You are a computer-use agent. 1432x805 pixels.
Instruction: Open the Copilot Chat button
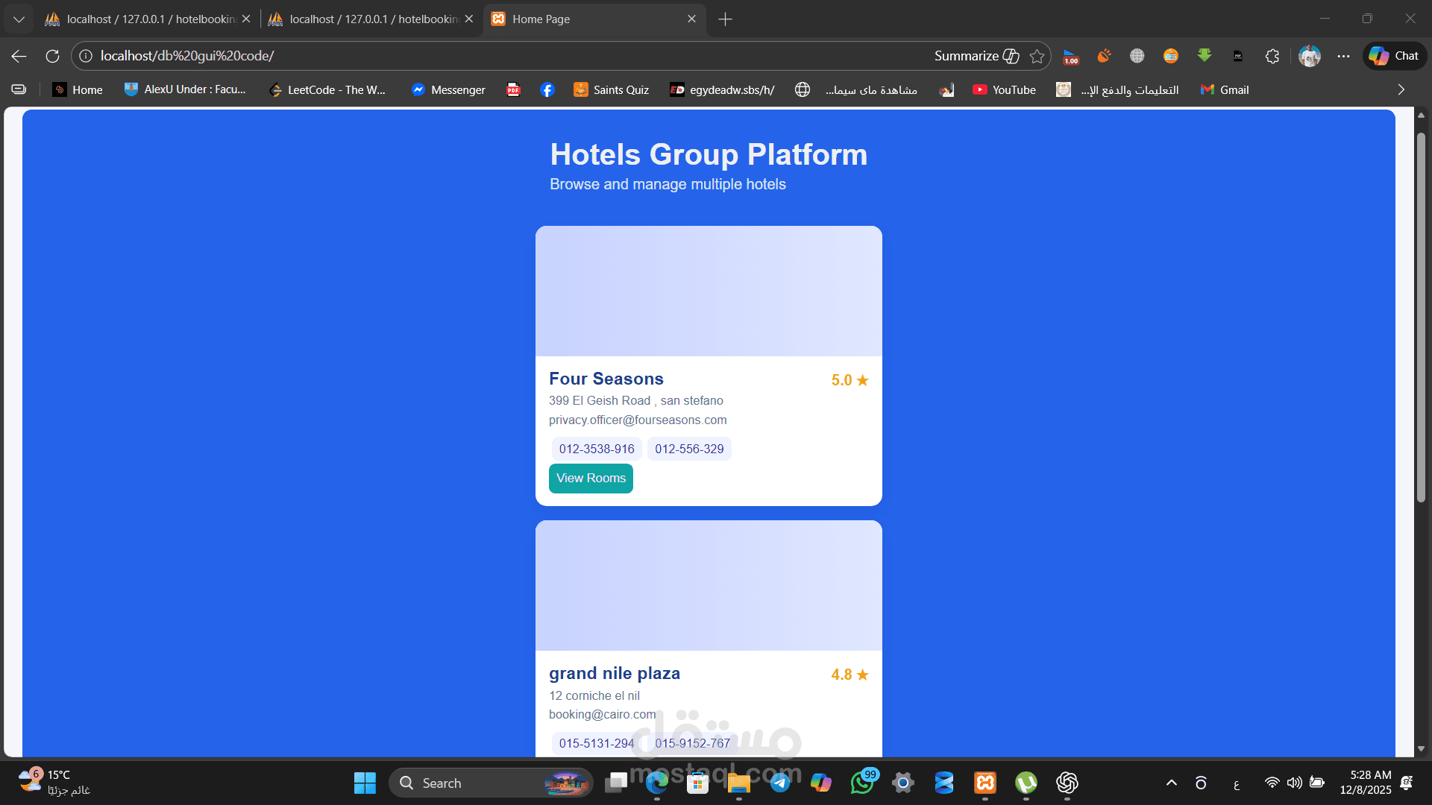point(1395,56)
